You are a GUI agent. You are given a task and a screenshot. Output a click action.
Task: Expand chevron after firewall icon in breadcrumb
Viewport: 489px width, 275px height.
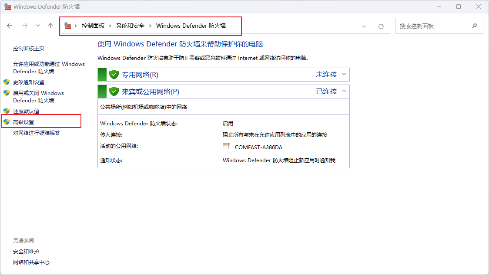click(x=76, y=26)
